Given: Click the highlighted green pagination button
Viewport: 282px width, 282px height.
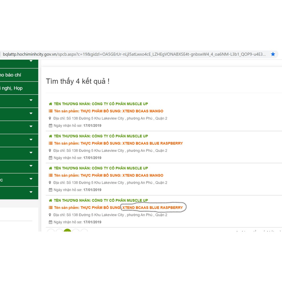Looking at the screenshot, I should point(67,231).
